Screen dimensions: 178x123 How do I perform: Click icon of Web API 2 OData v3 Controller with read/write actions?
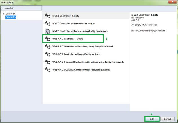point(47,70)
